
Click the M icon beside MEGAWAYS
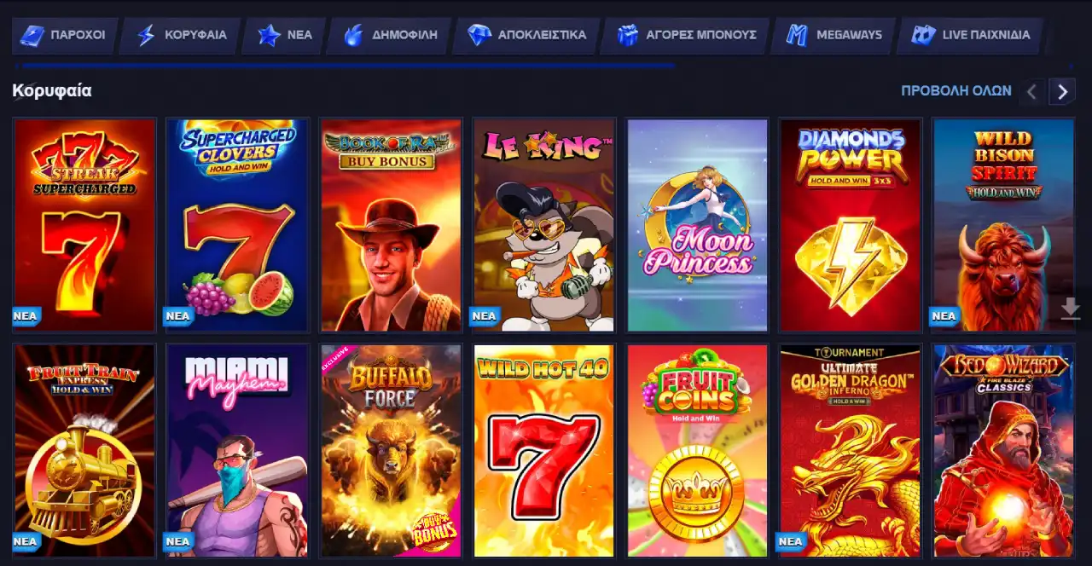coord(797,36)
